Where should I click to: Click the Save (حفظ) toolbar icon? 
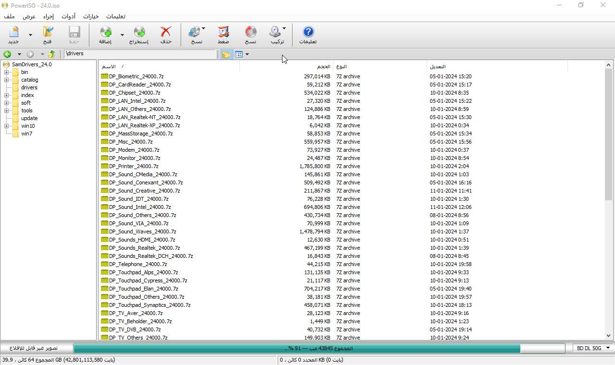pyautogui.click(x=74, y=32)
